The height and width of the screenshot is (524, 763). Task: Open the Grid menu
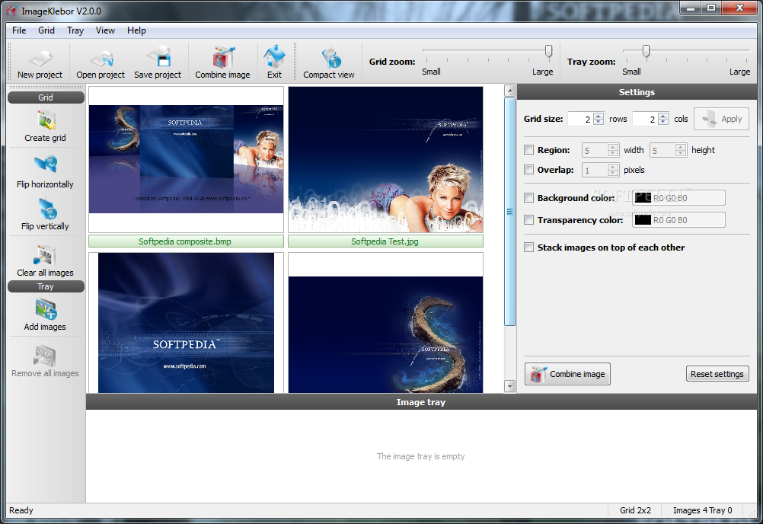coord(46,30)
